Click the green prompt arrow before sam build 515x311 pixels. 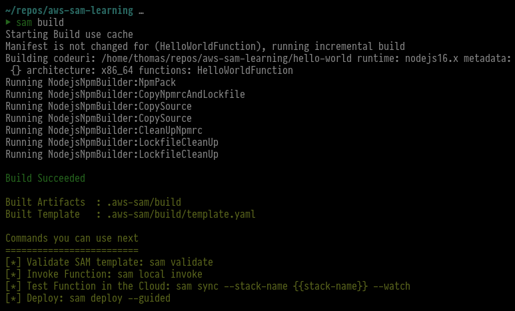pyautogui.click(x=8, y=23)
